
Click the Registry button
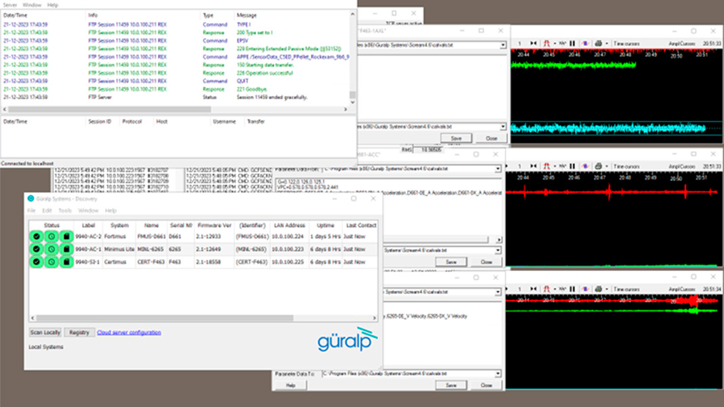click(x=79, y=333)
